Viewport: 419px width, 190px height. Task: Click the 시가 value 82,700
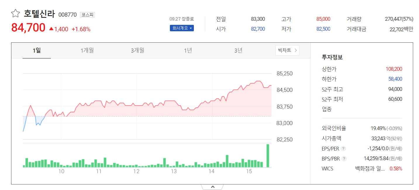[x=258, y=29]
